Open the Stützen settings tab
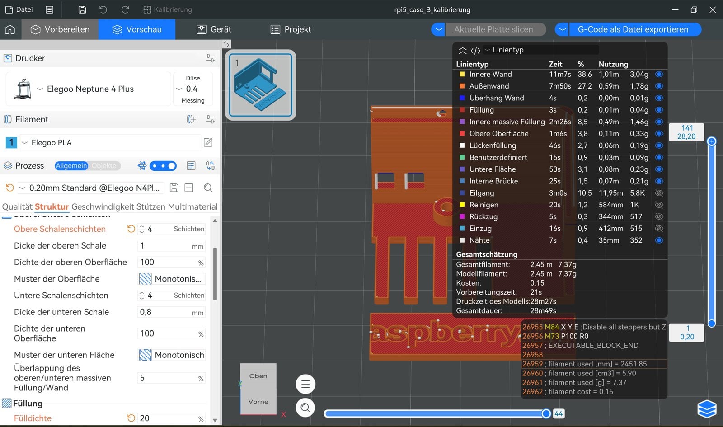Viewport: 723px width, 427px height. pyautogui.click(x=151, y=206)
